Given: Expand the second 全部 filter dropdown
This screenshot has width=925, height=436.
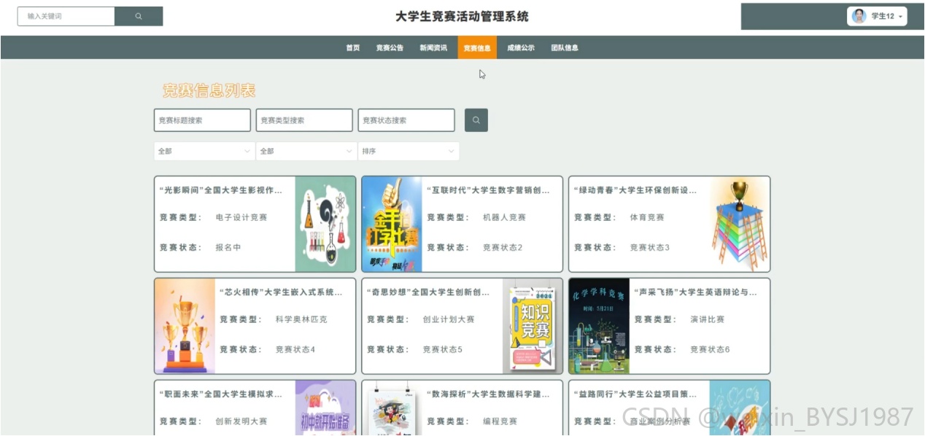Looking at the screenshot, I should (x=306, y=151).
